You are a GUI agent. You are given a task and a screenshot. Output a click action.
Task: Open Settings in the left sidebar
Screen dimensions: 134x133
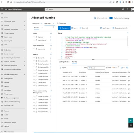click(7, 126)
